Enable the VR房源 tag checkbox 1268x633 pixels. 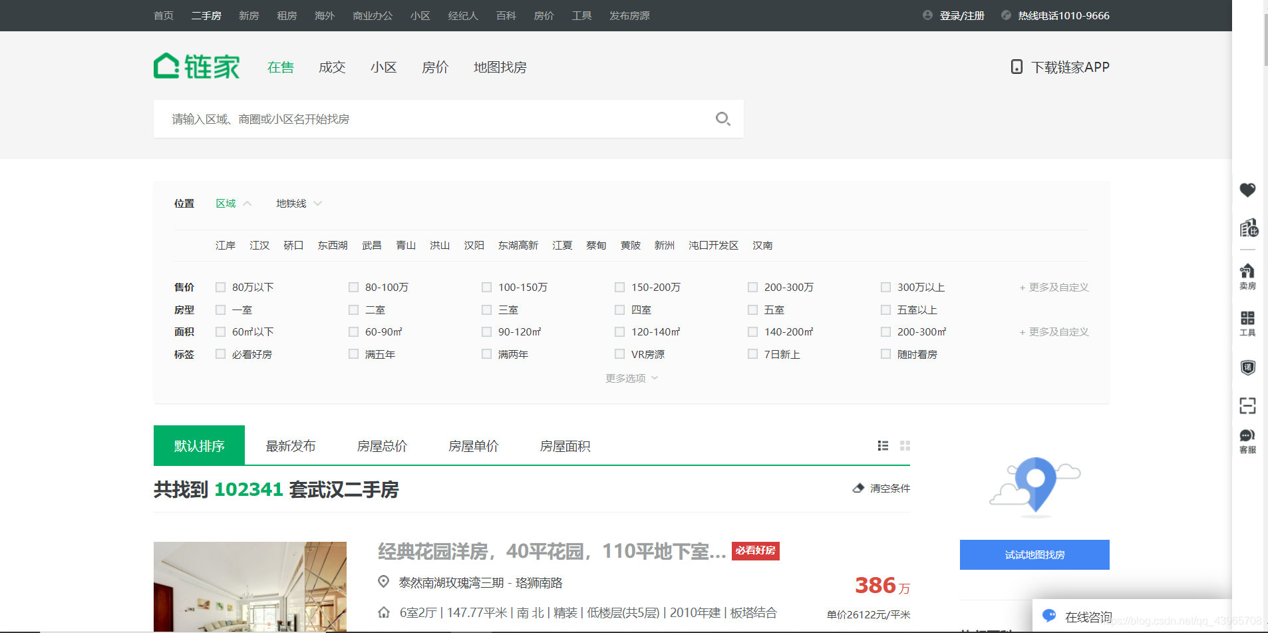(619, 353)
